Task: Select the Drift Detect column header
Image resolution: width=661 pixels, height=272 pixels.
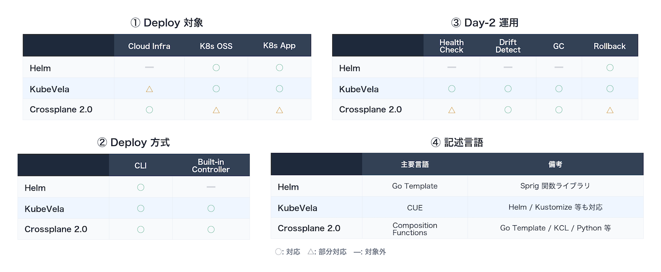Action: [508, 46]
